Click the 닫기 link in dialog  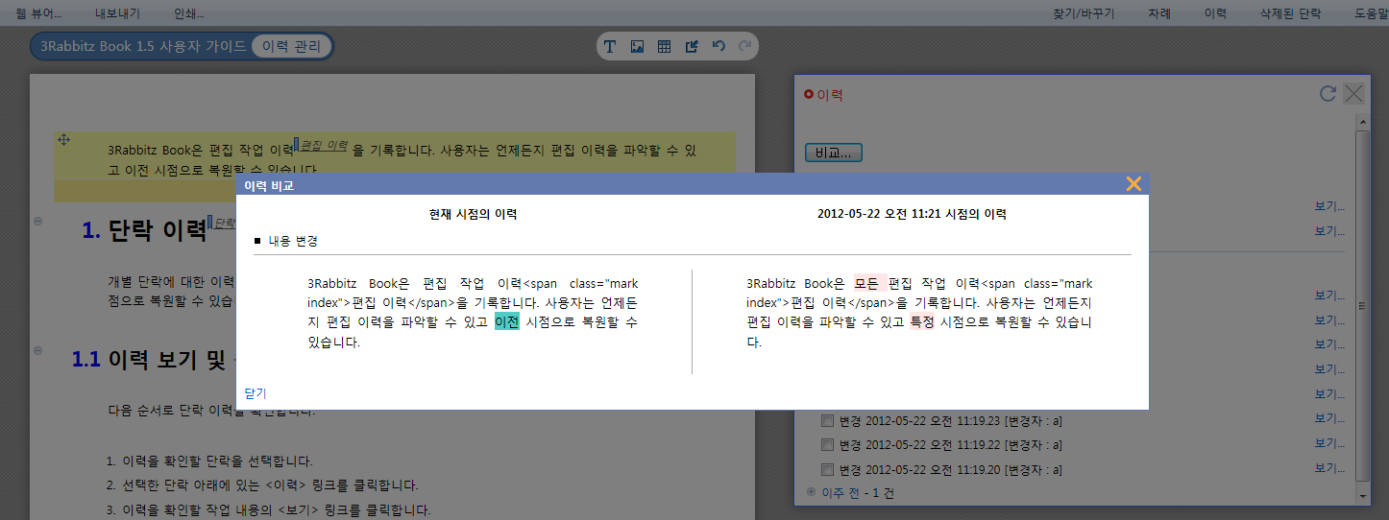pos(256,393)
